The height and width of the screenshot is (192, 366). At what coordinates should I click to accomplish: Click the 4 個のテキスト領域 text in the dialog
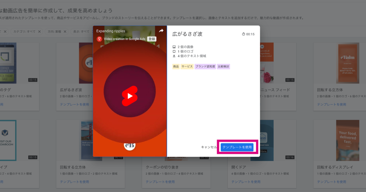point(192,56)
